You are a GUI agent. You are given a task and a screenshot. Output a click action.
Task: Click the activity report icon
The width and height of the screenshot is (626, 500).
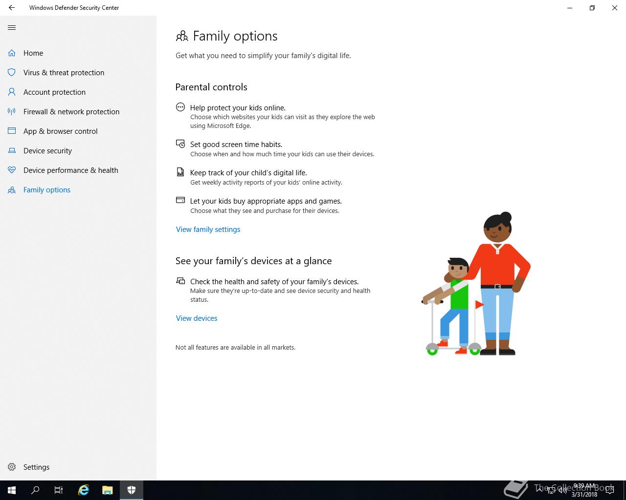pyautogui.click(x=180, y=172)
